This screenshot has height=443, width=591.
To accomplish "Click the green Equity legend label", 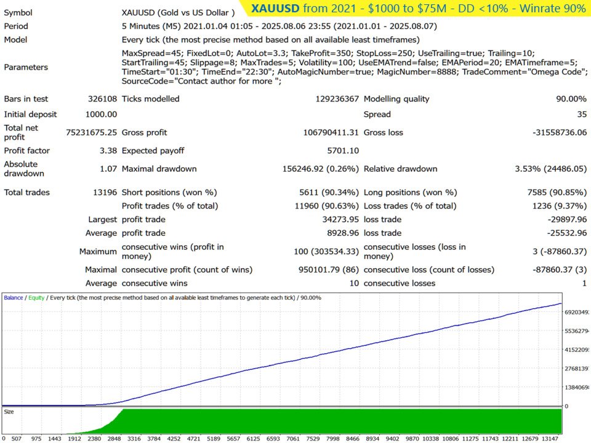I will (x=36, y=298).
